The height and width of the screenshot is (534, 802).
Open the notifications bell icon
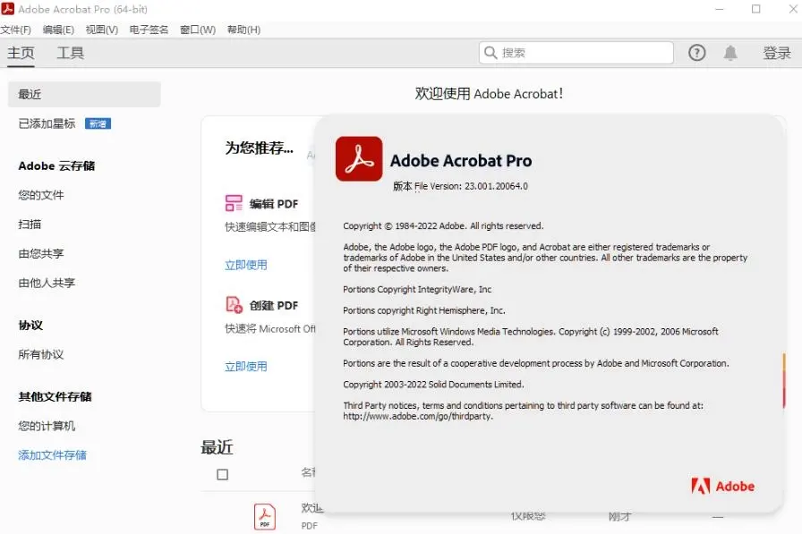[x=730, y=53]
